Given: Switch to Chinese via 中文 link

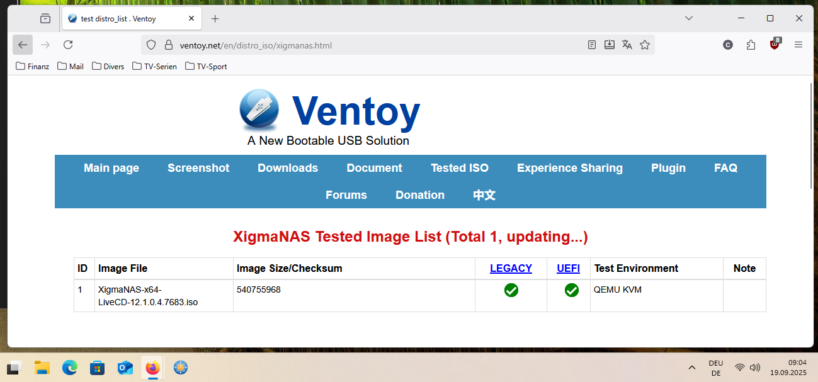Looking at the screenshot, I should tap(484, 195).
